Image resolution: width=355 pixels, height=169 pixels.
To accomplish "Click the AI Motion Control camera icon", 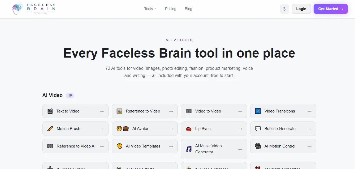I will point(258,146).
